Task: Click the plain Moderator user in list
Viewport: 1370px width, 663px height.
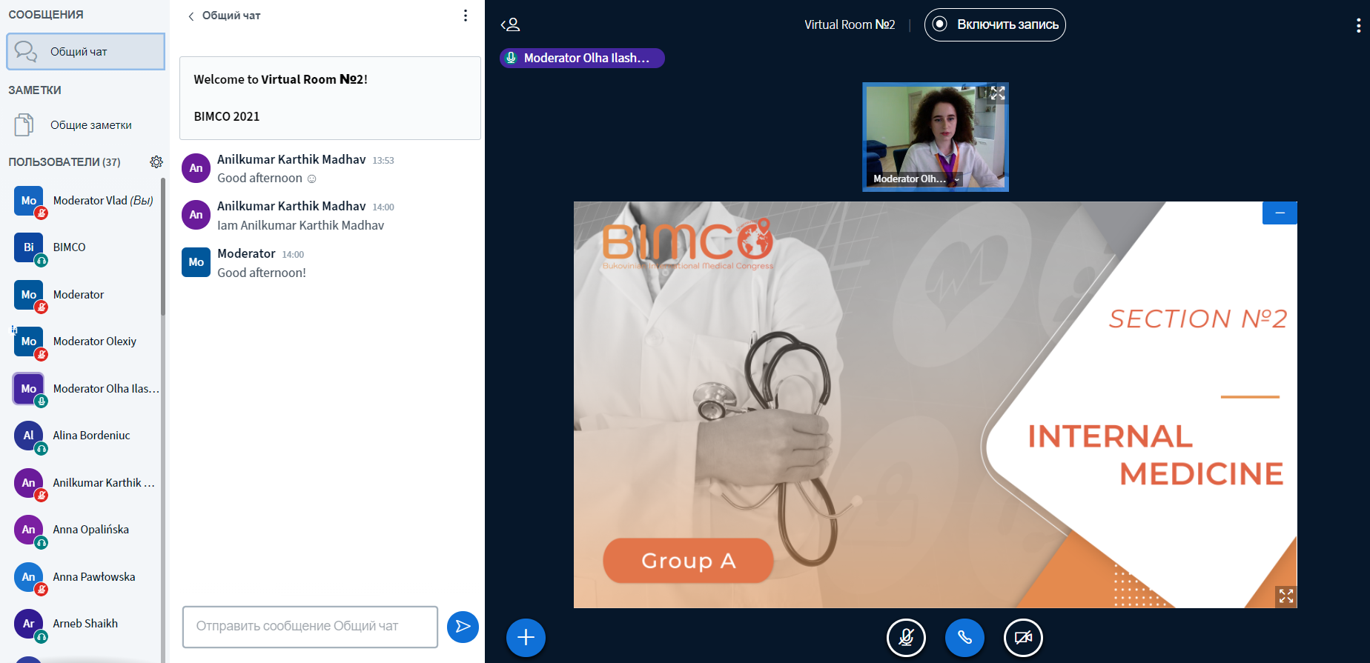Action: pyautogui.click(x=85, y=295)
